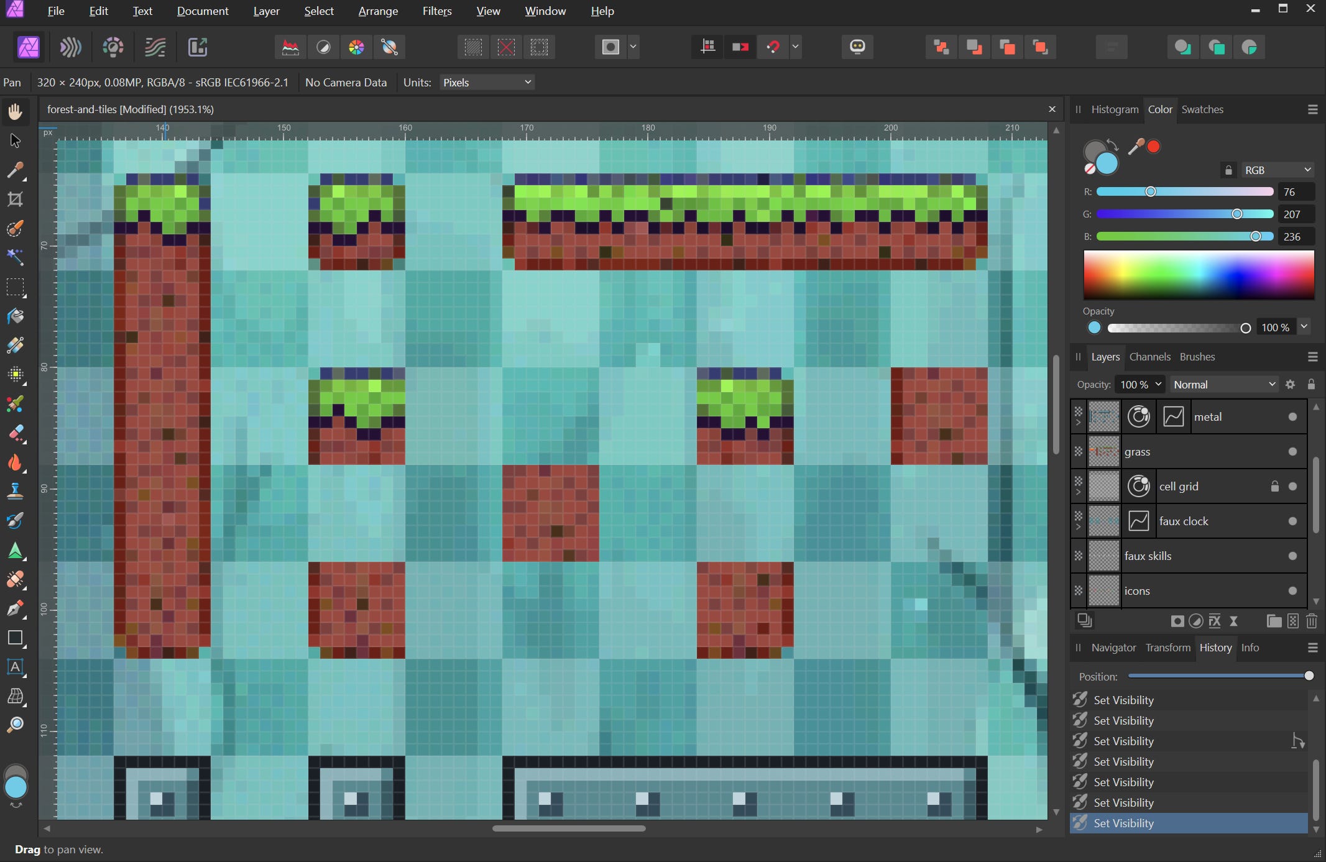
Task: Toggle the metal layer visibility dot
Action: pos(1292,417)
